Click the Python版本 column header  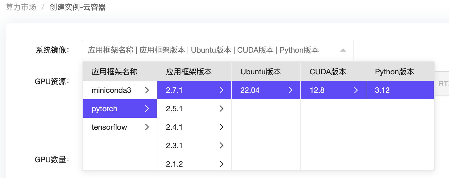(394, 72)
